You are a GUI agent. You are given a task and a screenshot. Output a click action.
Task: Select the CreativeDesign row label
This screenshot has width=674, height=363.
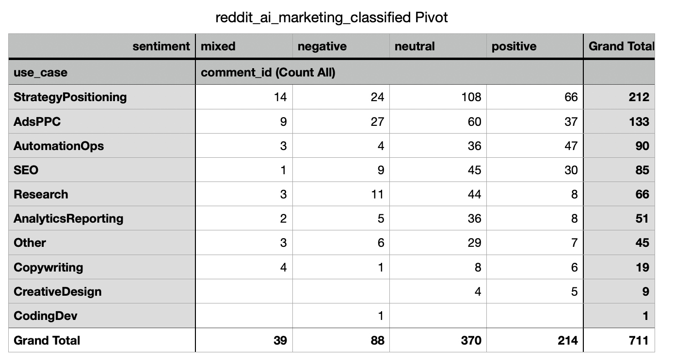click(x=58, y=291)
